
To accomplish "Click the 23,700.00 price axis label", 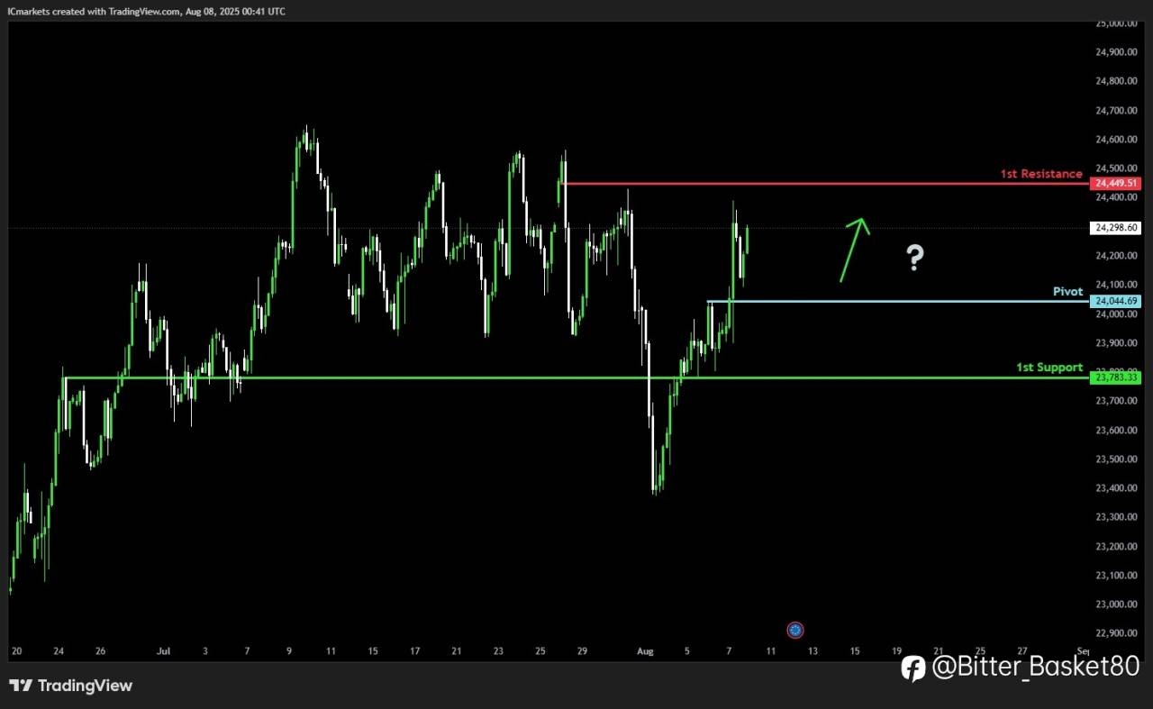I will tap(1115, 401).
